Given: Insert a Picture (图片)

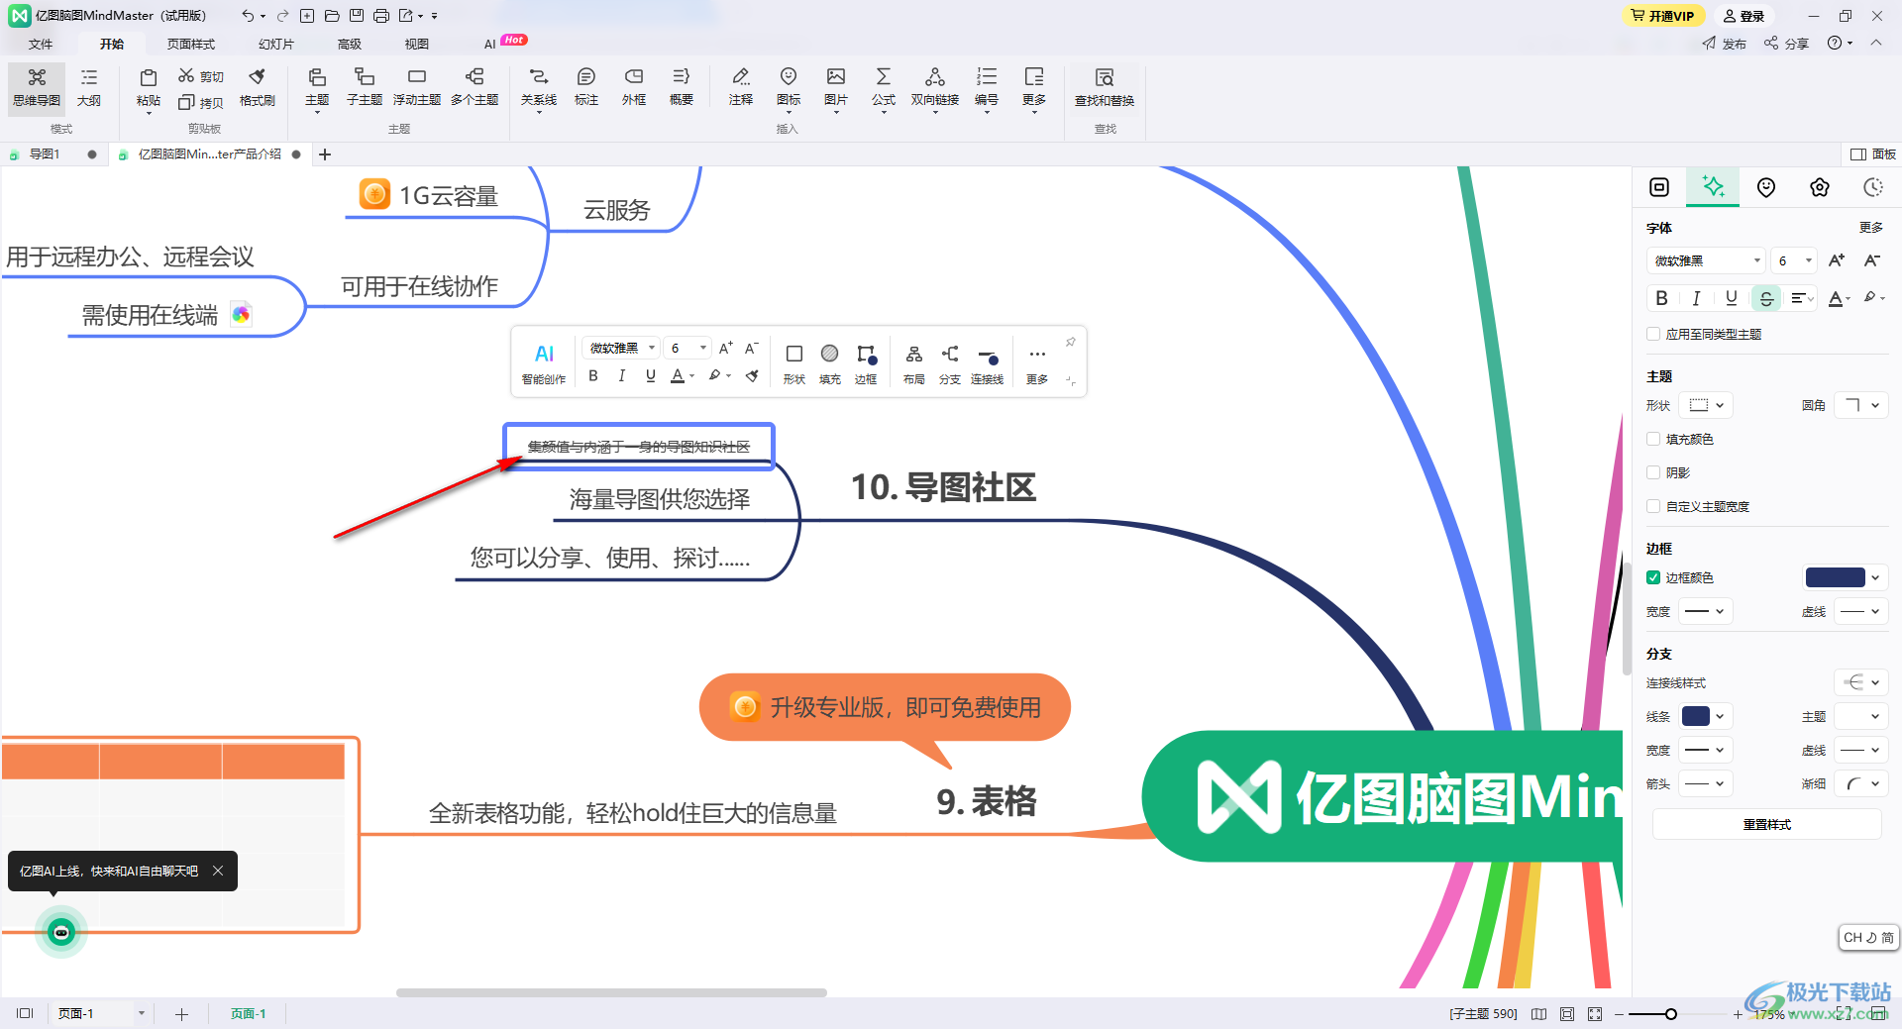Looking at the screenshot, I should pos(836,87).
